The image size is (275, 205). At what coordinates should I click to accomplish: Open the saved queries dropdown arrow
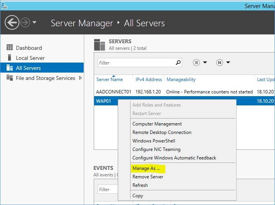[x=228, y=63]
